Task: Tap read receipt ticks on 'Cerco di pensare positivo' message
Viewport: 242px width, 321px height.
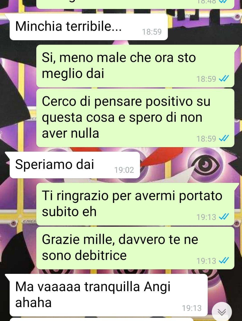Action: [x=224, y=138]
